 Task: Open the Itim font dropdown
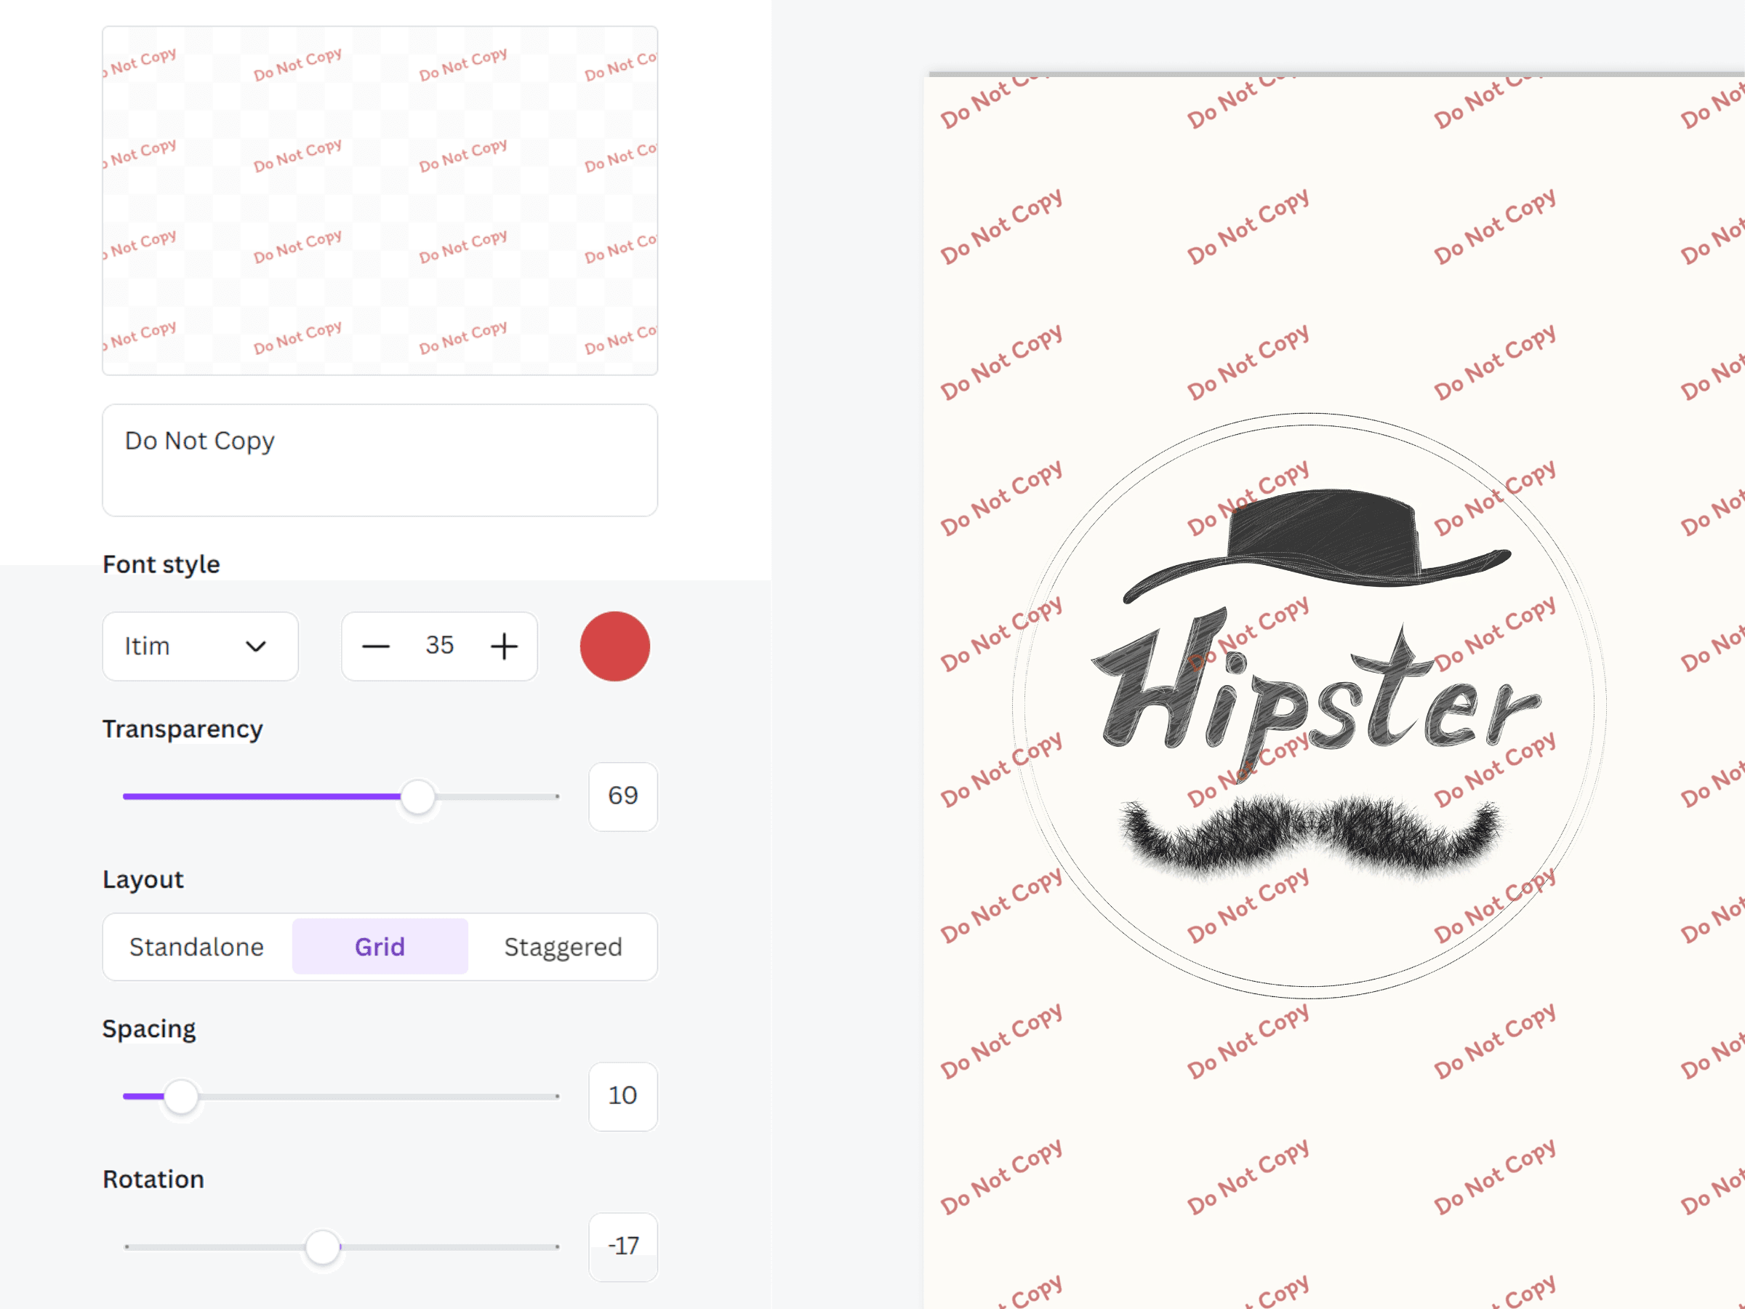click(x=201, y=647)
